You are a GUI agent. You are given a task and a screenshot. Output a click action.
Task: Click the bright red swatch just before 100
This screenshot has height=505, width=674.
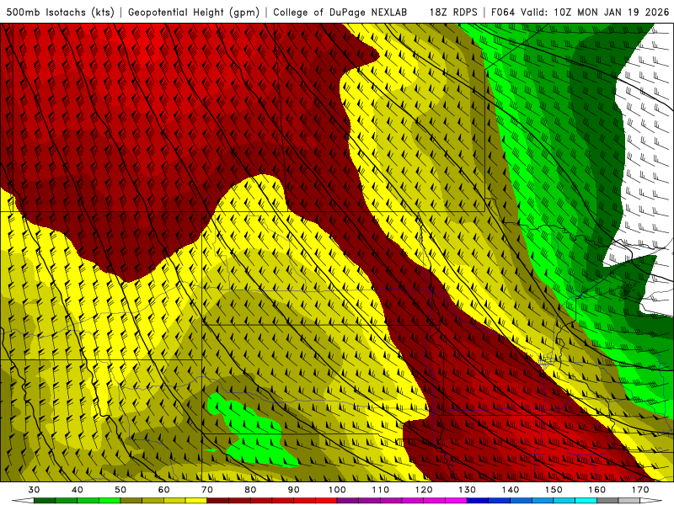coord(326,501)
